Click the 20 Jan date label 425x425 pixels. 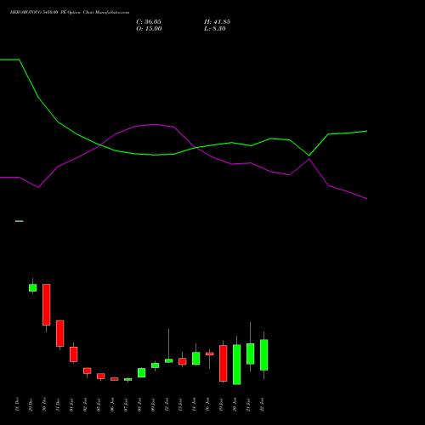click(235, 405)
